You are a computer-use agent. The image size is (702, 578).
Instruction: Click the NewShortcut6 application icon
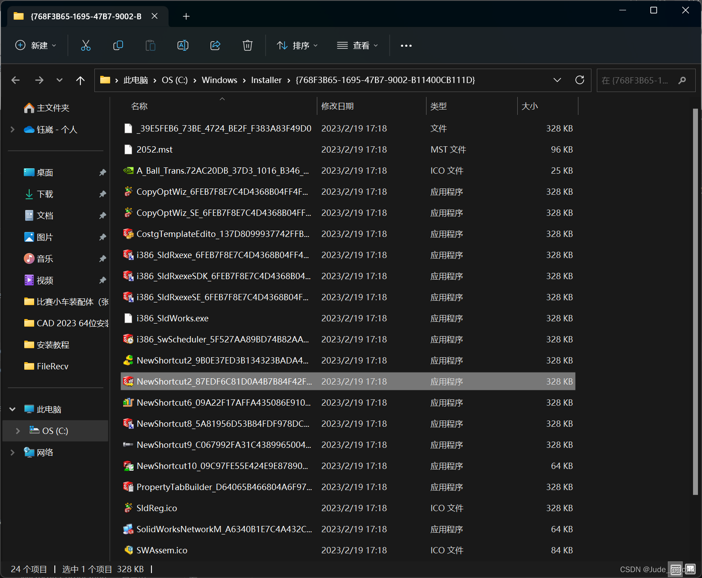[x=128, y=403]
